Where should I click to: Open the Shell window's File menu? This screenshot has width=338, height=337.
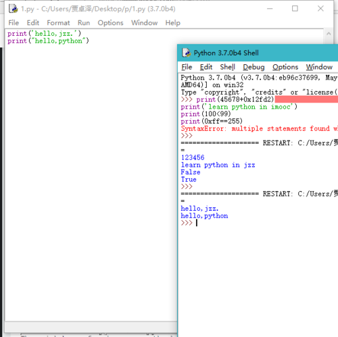[x=187, y=67]
